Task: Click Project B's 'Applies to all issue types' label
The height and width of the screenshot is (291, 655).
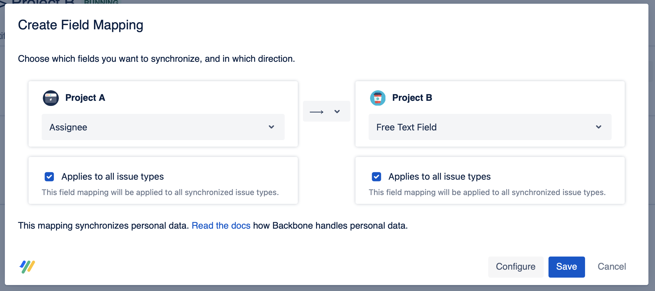Action: point(439,177)
